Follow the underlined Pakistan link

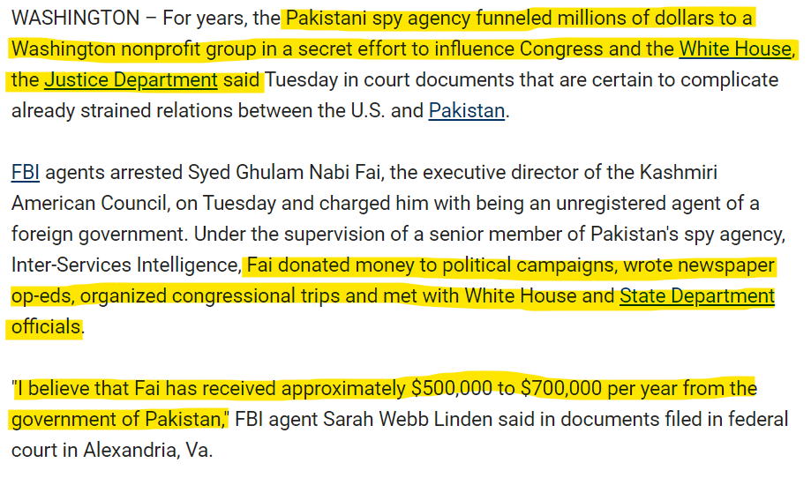click(x=467, y=111)
